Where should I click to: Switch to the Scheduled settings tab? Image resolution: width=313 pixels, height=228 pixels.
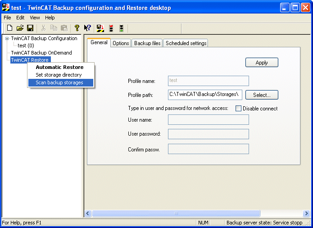tap(186, 43)
